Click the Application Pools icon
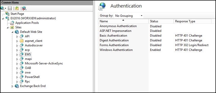The height and width of the screenshot is (93, 216). click(x=12, y=23)
